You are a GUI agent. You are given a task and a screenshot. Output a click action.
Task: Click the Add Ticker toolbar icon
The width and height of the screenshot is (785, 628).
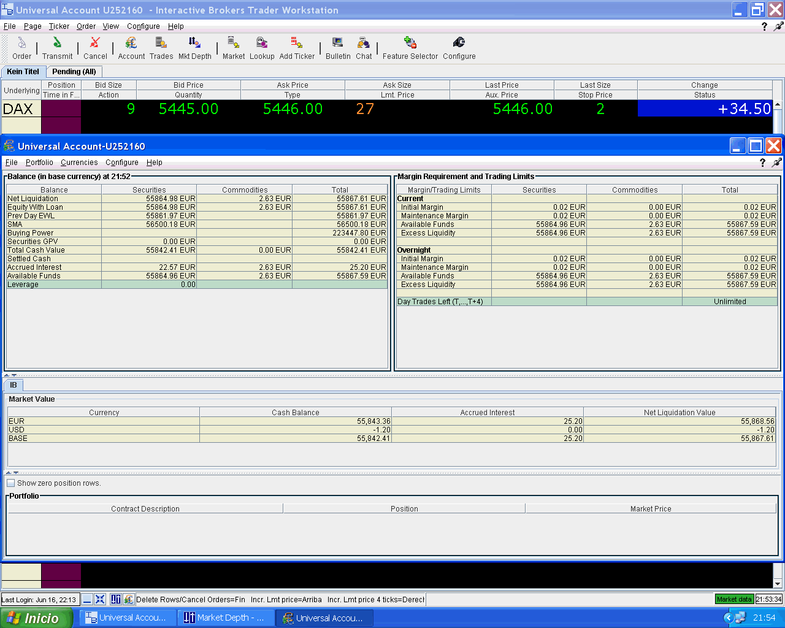click(297, 43)
